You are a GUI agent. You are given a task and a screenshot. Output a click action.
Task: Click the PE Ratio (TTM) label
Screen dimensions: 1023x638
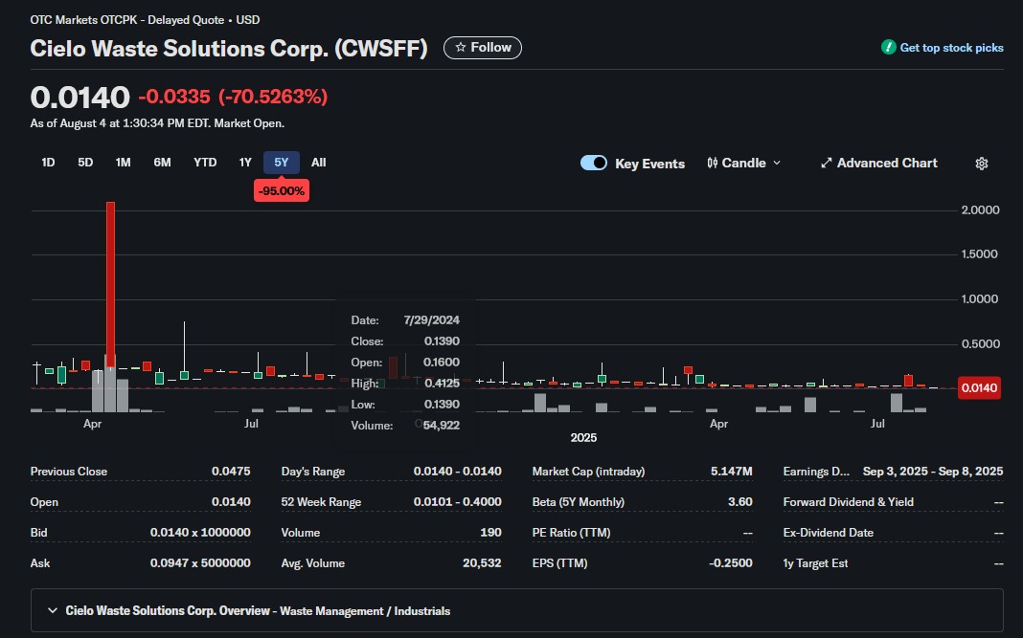[572, 533]
